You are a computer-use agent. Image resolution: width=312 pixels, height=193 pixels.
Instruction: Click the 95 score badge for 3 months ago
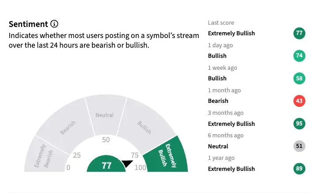coord(299,124)
